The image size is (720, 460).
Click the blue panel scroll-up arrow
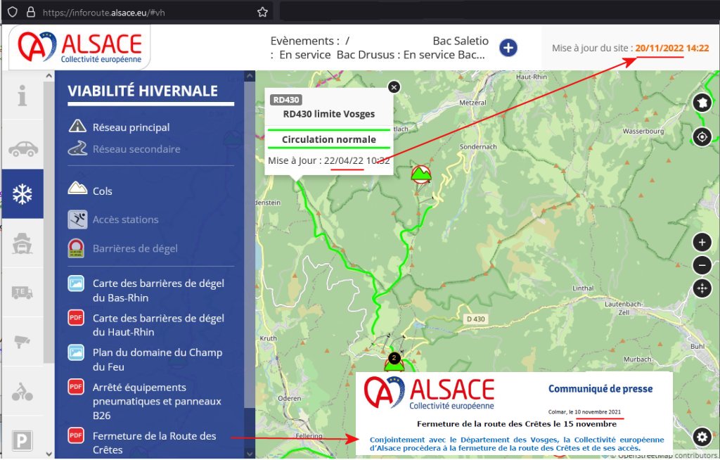(x=250, y=76)
